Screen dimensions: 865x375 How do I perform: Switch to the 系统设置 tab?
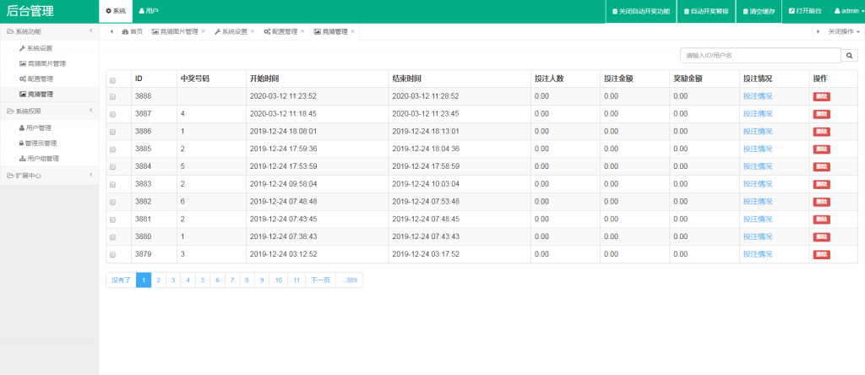[231, 32]
